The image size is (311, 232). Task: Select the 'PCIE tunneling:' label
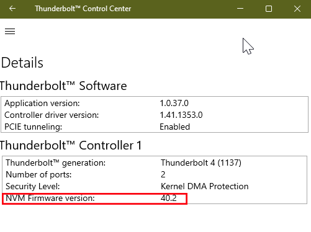click(x=33, y=127)
